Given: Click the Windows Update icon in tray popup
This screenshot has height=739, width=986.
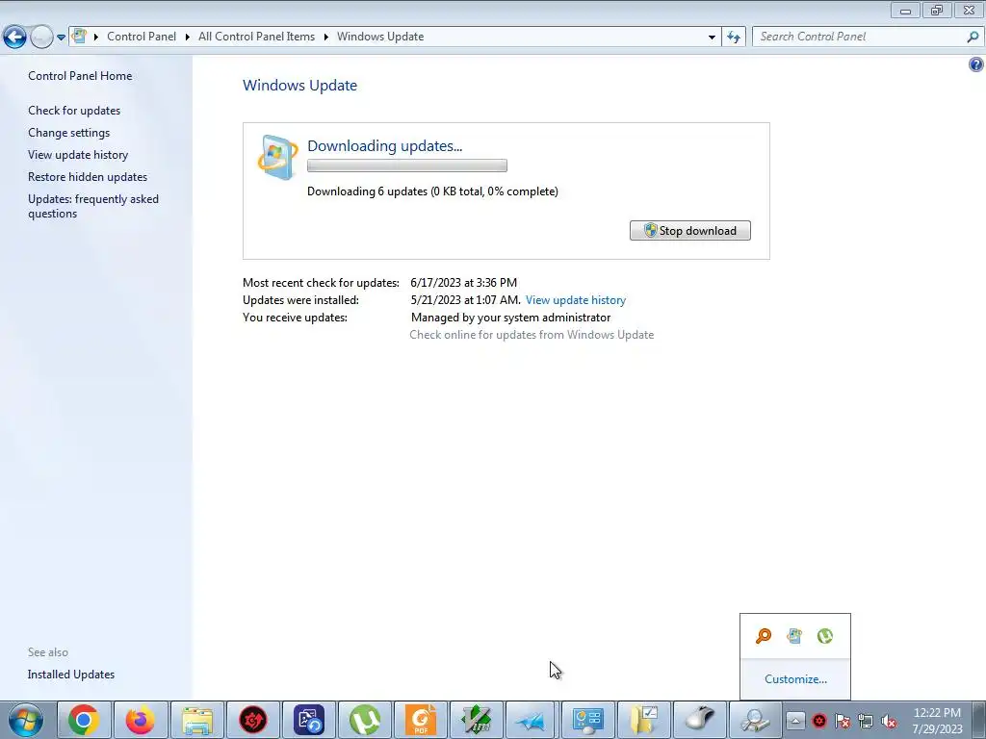Looking at the screenshot, I should pyautogui.click(x=794, y=636).
